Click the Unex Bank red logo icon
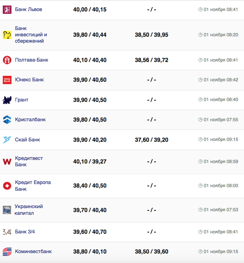The width and height of the screenshot is (244, 263). click(7, 80)
